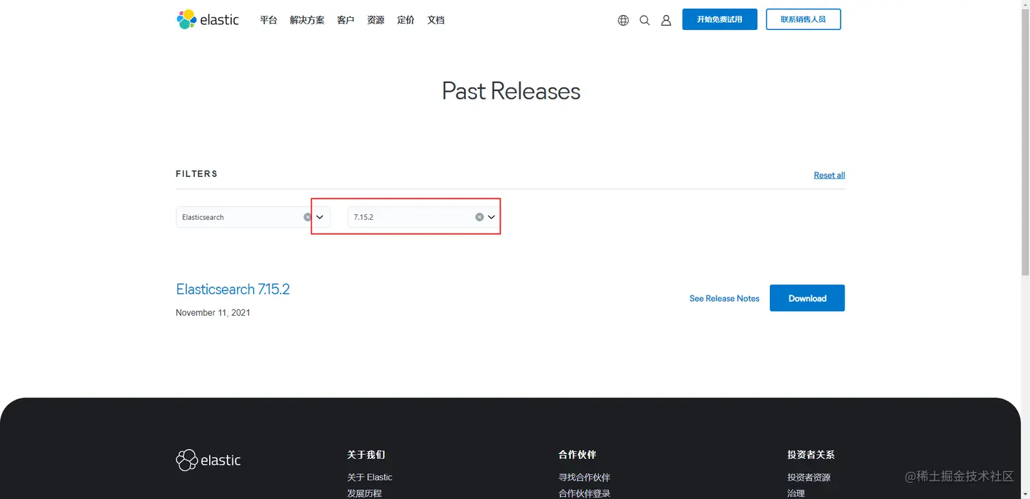Open the 客户 menu

click(345, 20)
